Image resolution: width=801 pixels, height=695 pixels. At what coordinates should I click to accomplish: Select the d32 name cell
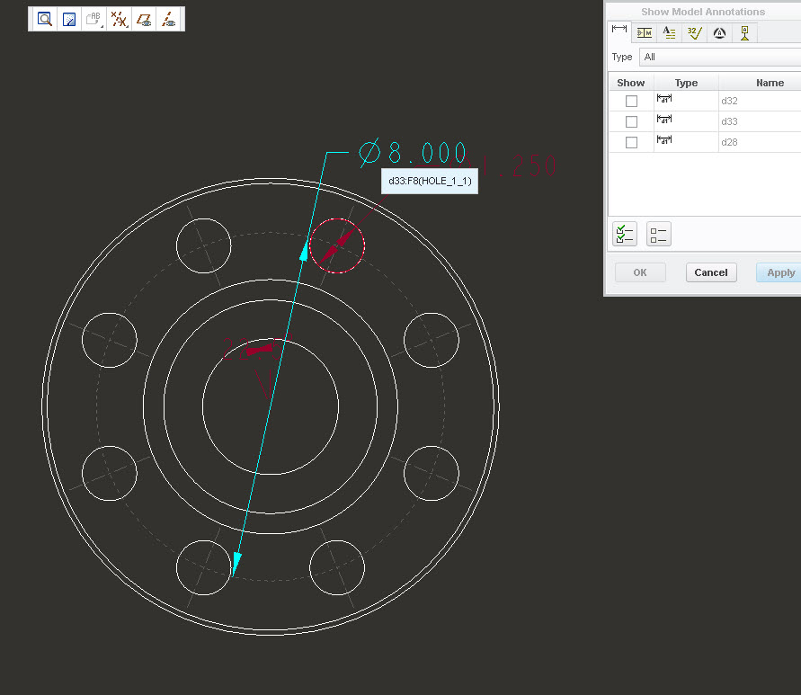[759, 102]
